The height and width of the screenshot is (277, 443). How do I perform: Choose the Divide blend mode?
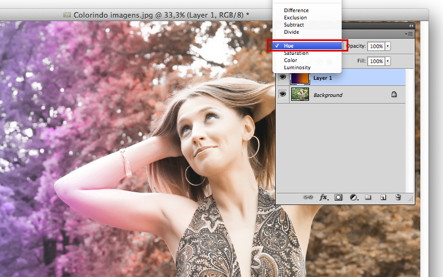tap(291, 32)
